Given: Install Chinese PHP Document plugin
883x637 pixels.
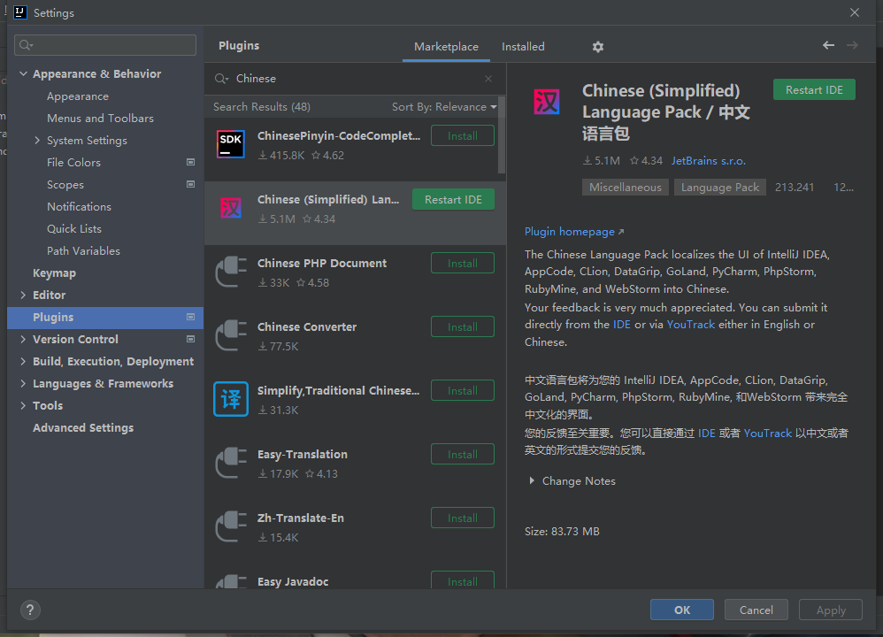Looking at the screenshot, I should click(463, 263).
